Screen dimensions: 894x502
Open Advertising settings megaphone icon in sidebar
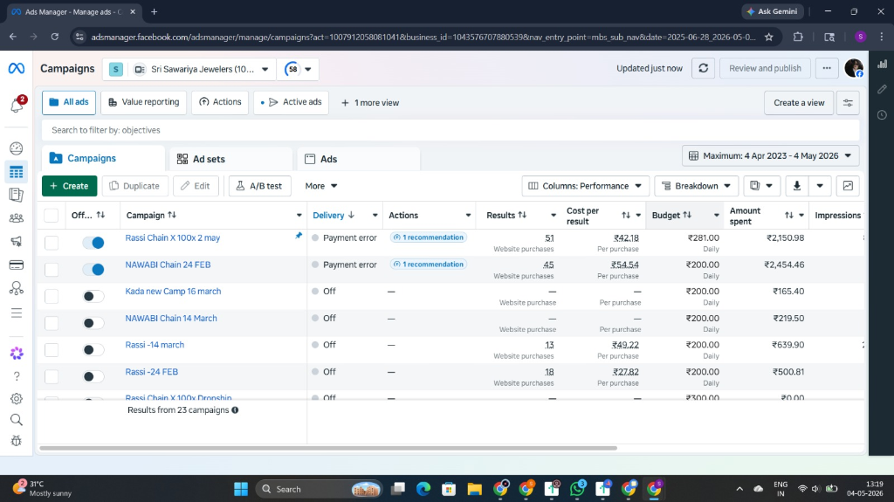pos(17,241)
